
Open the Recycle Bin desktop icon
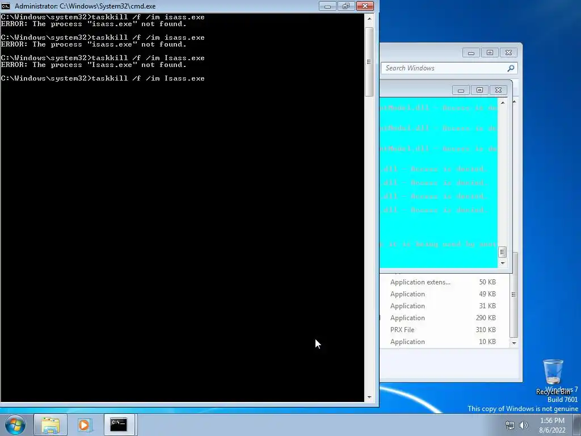[x=553, y=376]
